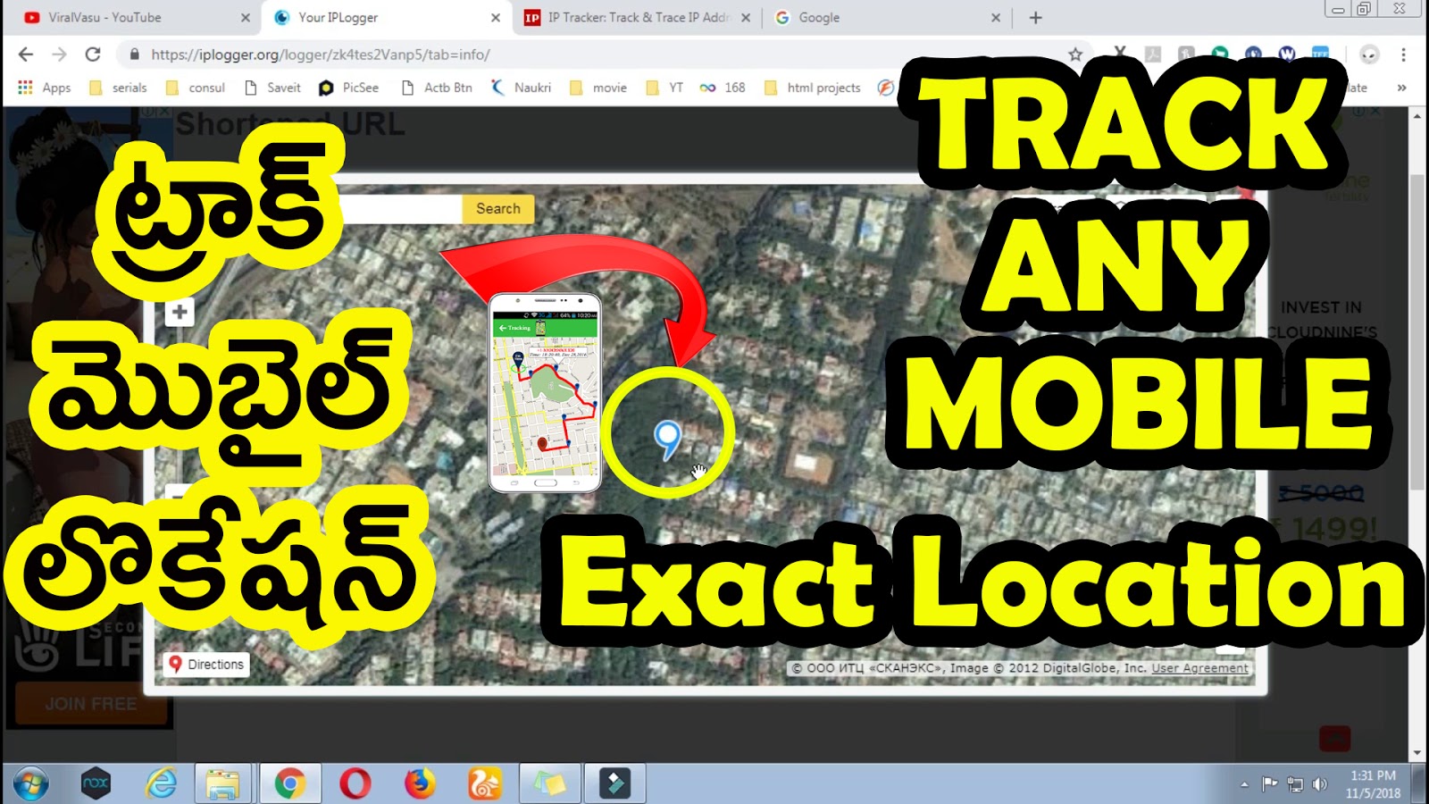Open the Adobe Acrobat extension

pos(1152,54)
